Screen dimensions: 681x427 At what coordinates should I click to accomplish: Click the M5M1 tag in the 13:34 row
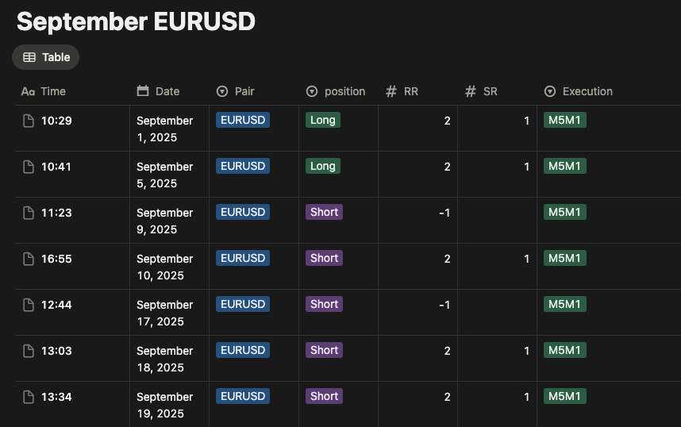pyautogui.click(x=564, y=396)
